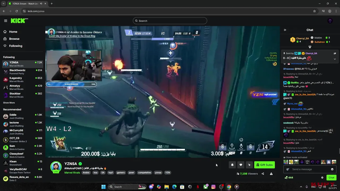Hide the pinned message eye icon
The width and height of the screenshot is (340, 191).
tap(335, 53)
